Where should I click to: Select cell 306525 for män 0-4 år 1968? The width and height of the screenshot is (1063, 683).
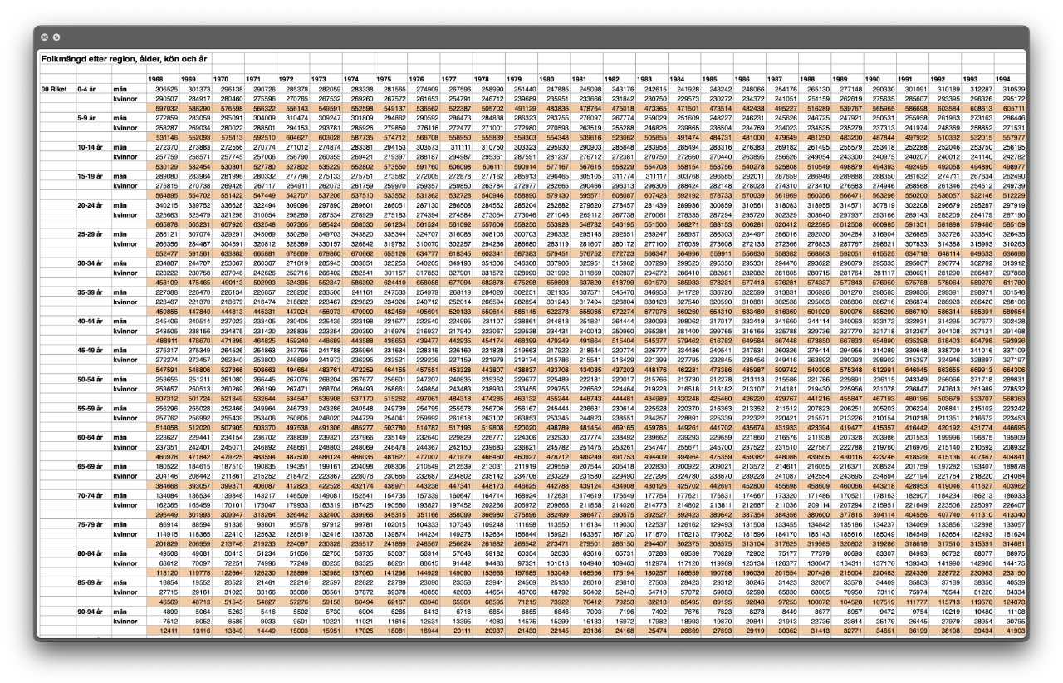pos(167,89)
